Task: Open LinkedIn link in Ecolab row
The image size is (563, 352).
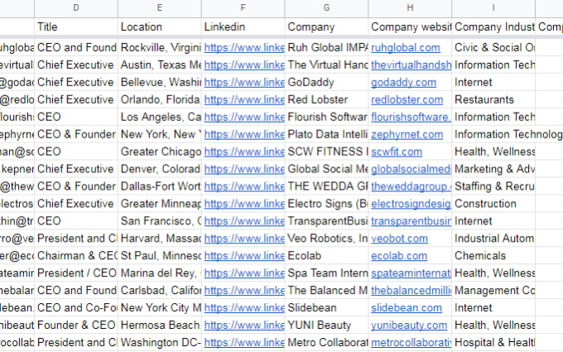Action: click(244, 256)
